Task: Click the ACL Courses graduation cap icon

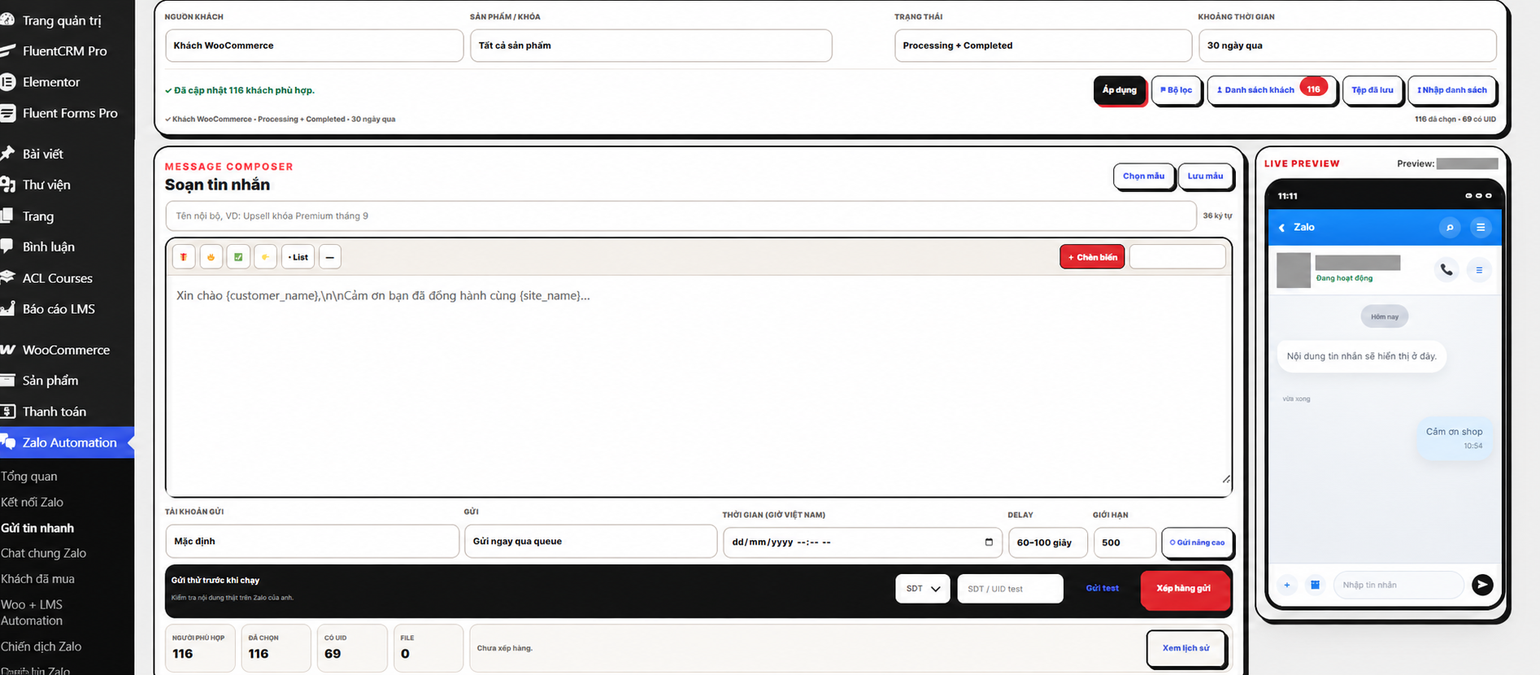Action: (x=8, y=277)
